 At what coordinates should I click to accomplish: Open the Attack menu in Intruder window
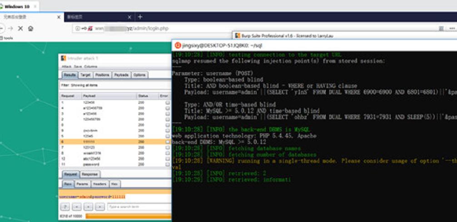[66, 66]
